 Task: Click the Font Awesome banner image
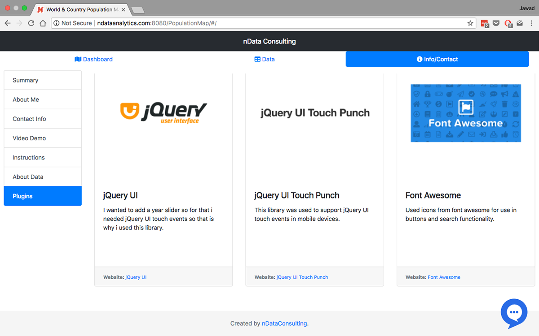click(466, 113)
